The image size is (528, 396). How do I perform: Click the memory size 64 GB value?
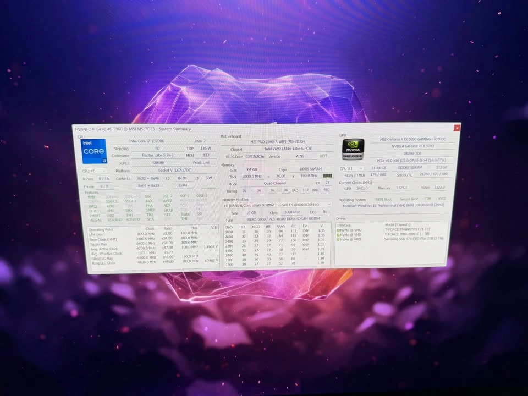[252, 170]
